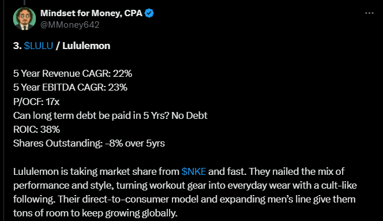This screenshot has height=221, width=383.
Task: Open the Mindset for Money, CPA display name
Action: (91, 13)
